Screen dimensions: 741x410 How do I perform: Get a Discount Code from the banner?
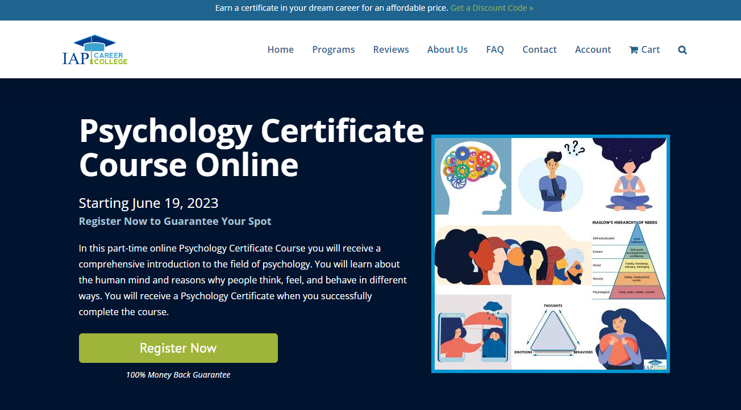(x=491, y=8)
